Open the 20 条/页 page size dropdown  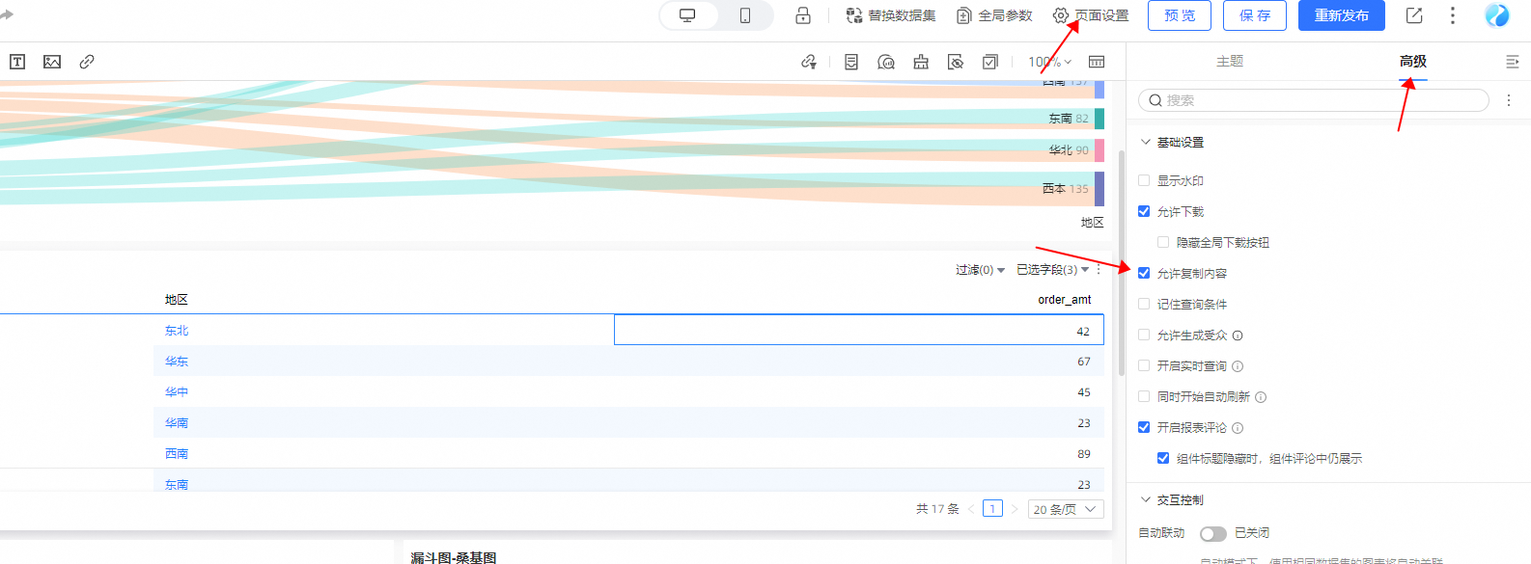click(1065, 509)
